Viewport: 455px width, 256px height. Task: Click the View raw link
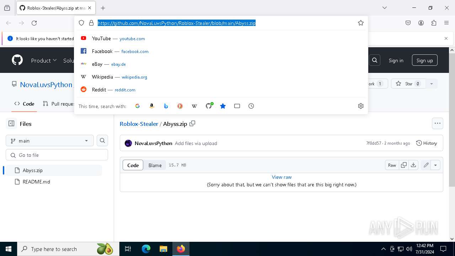tap(282, 177)
